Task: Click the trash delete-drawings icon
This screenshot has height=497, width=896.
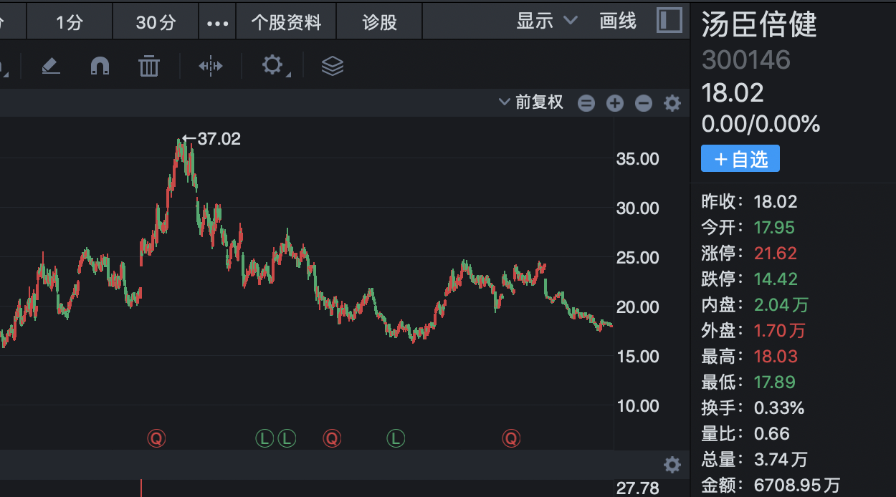Action: 148,67
